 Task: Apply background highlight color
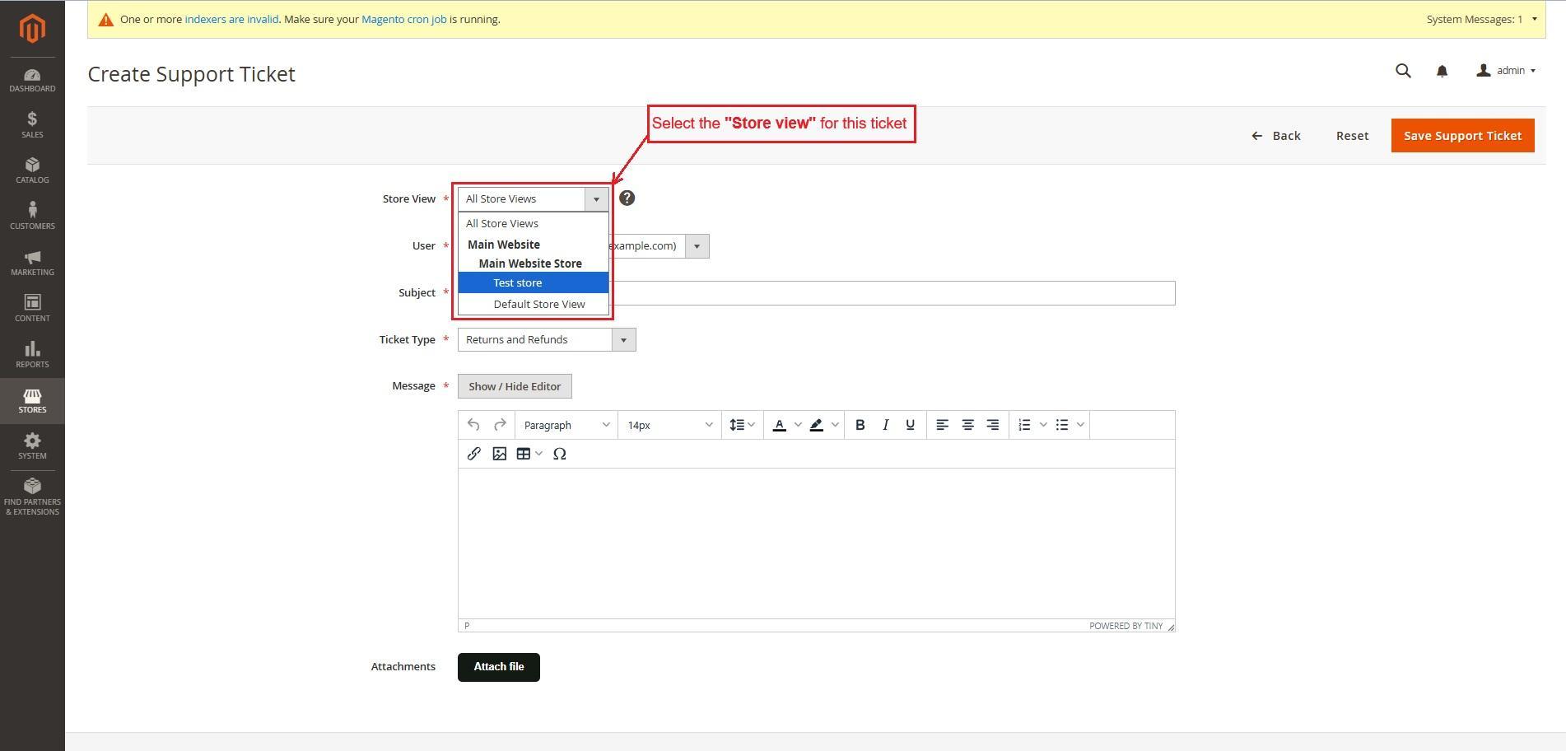point(816,425)
